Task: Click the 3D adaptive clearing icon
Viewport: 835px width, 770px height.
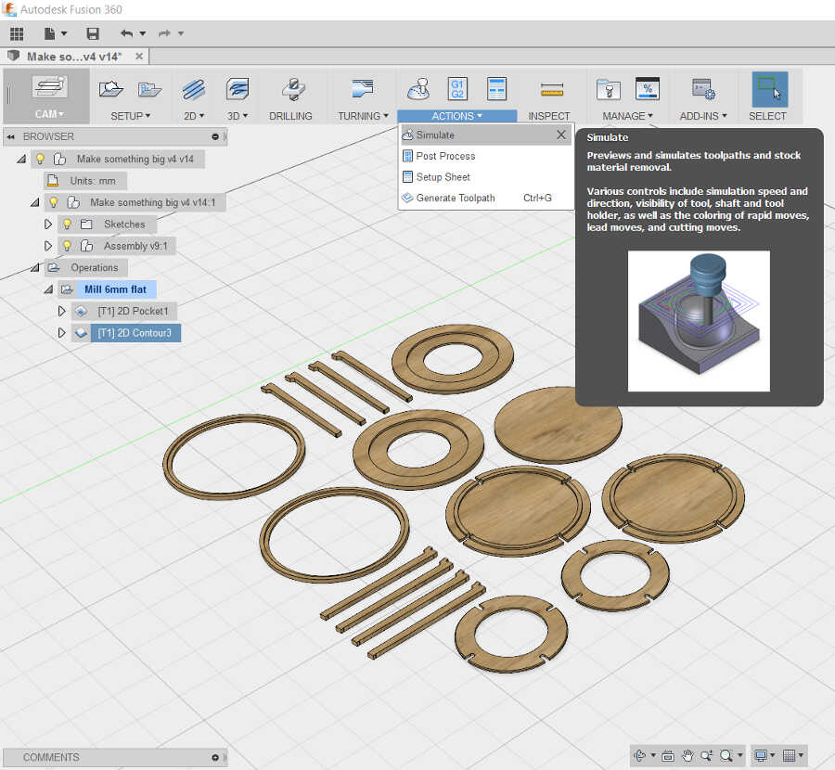Action: [238, 89]
